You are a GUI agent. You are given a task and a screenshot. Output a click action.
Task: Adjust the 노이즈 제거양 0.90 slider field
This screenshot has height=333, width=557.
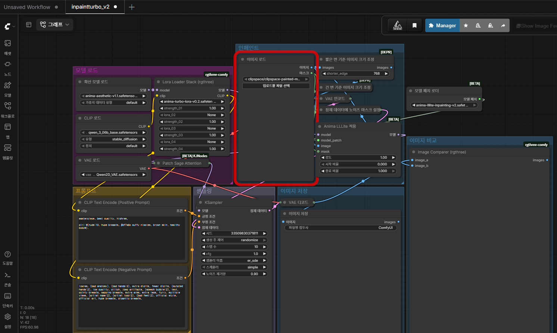(x=234, y=274)
